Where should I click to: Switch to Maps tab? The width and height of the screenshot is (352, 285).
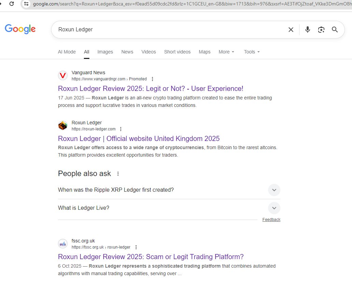(x=205, y=52)
